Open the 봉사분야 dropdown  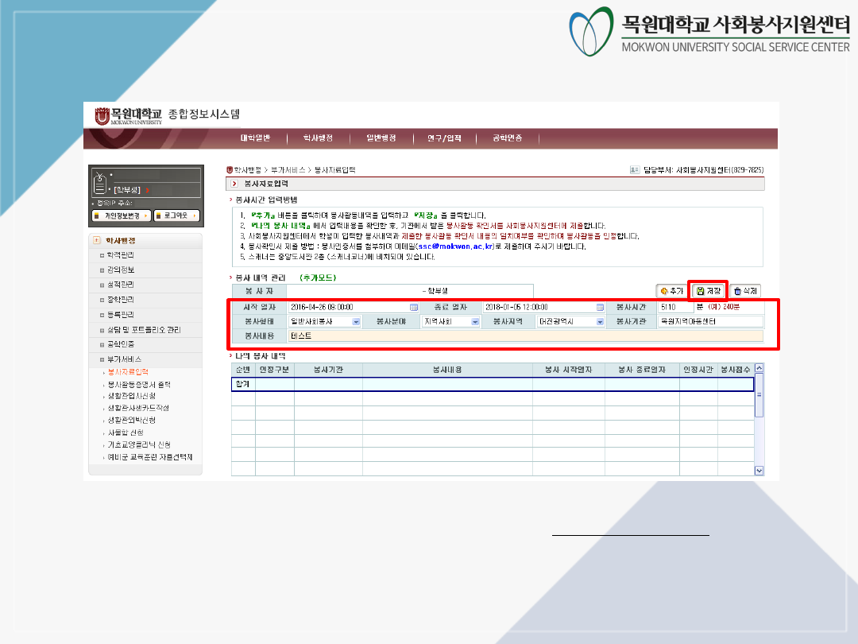[x=475, y=322]
